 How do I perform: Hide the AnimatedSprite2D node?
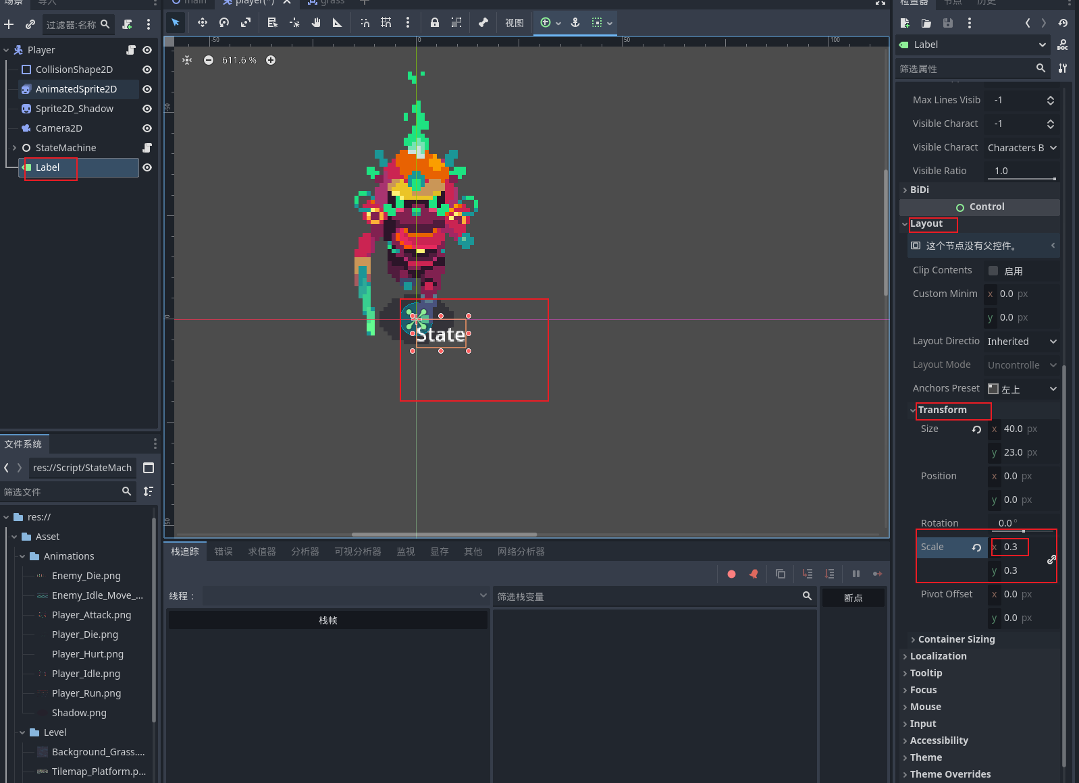[147, 89]
